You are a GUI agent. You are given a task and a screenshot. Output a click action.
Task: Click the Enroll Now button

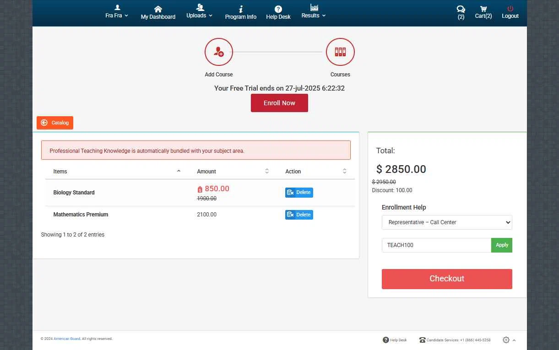tap(279, 103)
